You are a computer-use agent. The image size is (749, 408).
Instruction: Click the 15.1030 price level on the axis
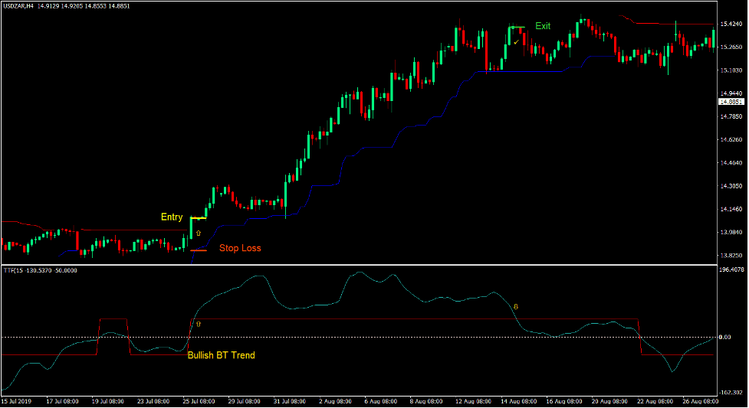[x=731, y=70]
